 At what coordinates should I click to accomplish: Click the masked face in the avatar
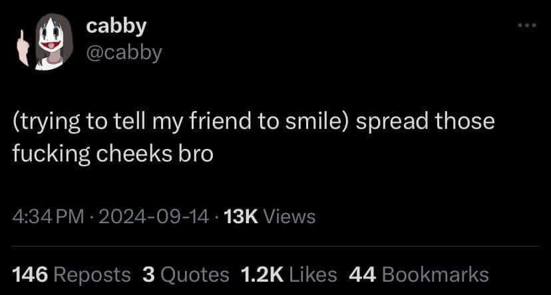tap(51, 36)
